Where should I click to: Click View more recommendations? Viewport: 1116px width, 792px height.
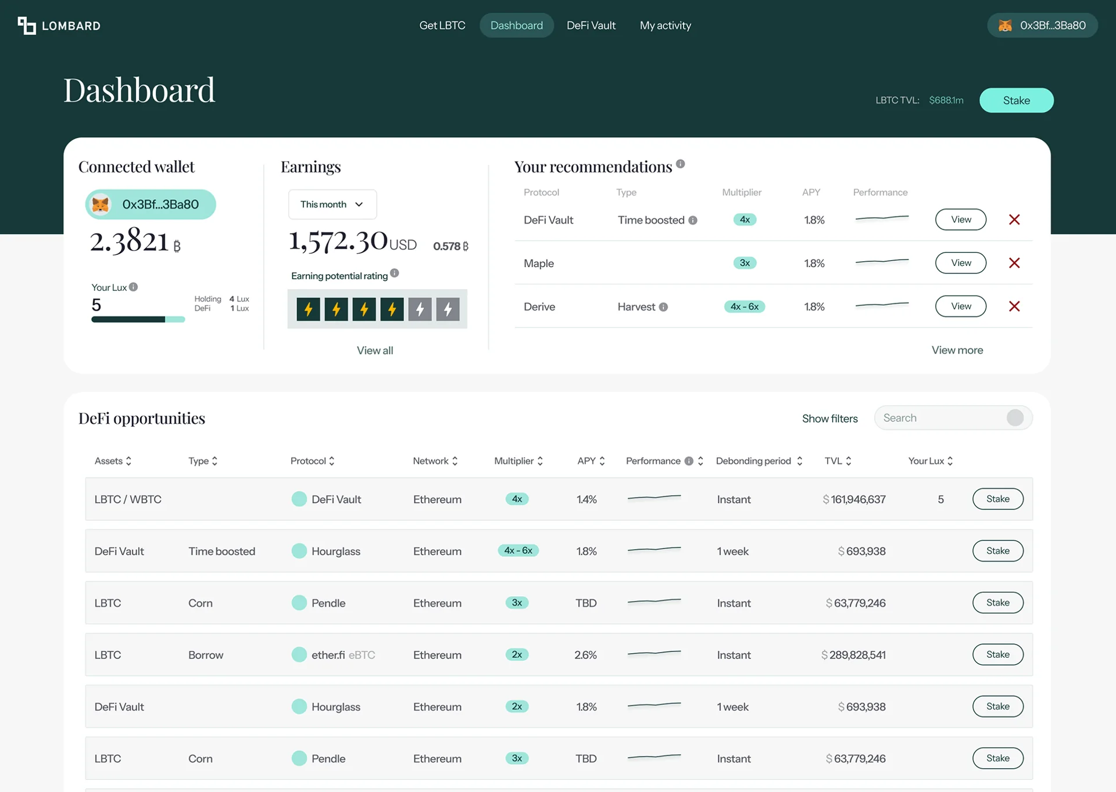tap(957, 350)
